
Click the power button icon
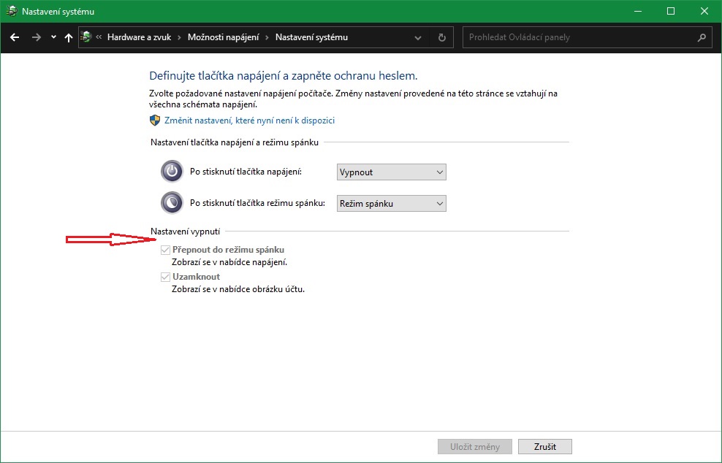pos(171,172)
